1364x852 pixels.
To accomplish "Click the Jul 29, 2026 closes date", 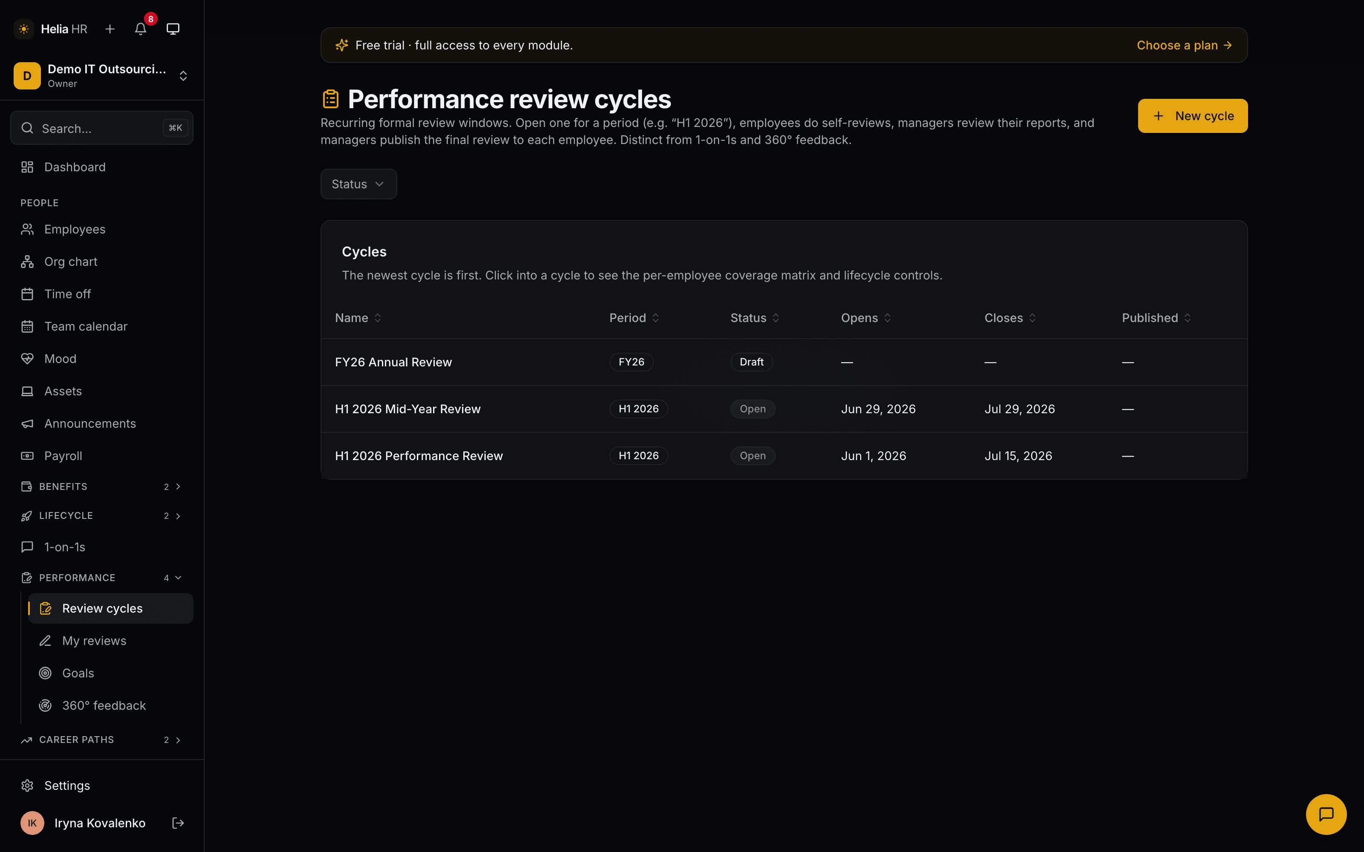I will point(1020,409).
